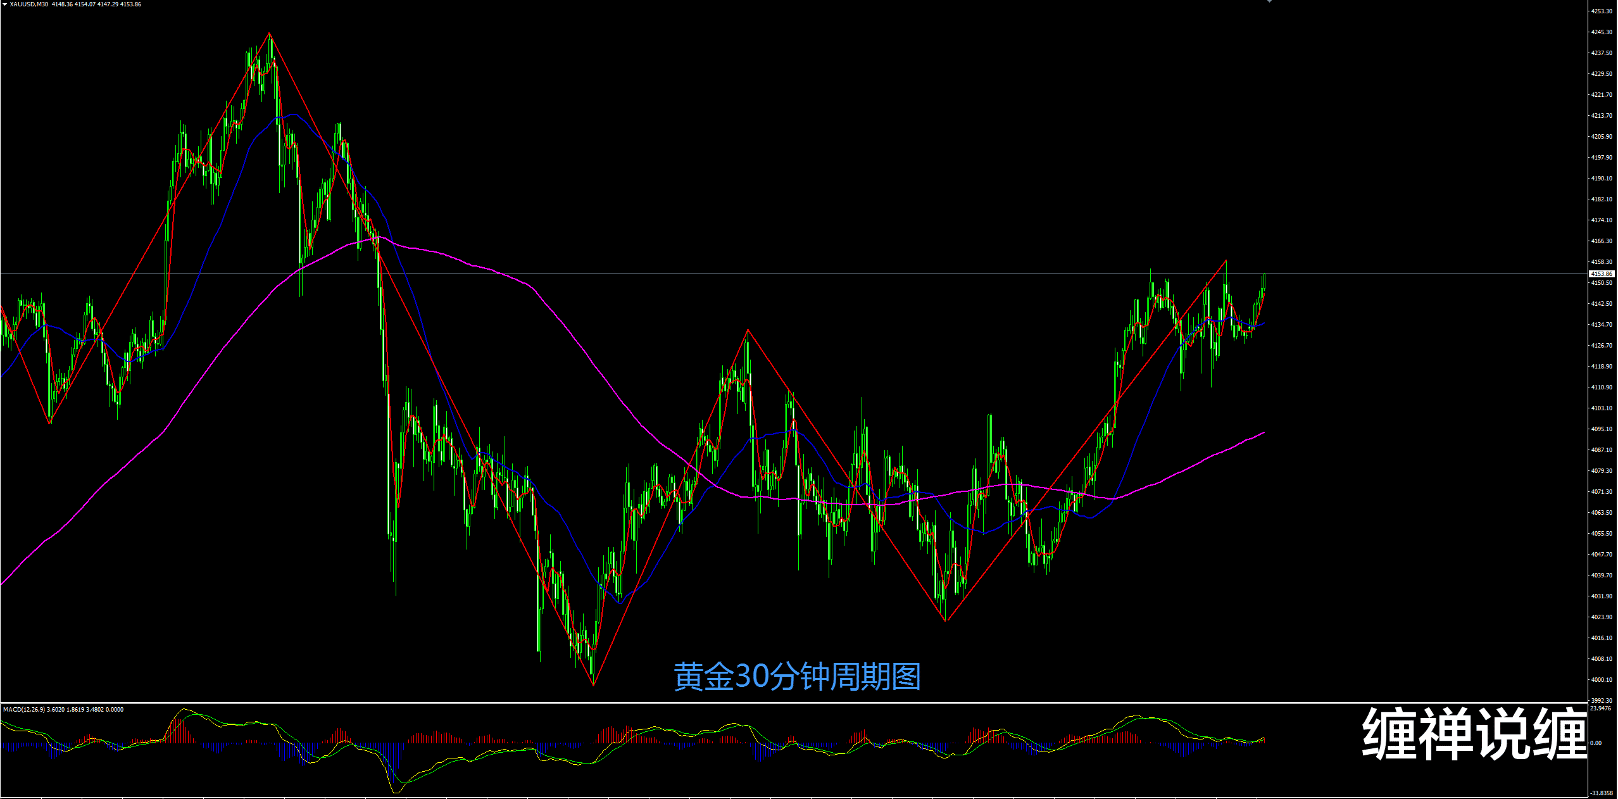Click the 4031.90 value on price scale
This screenshot has height=799, width=1618.
click(1602, 596)
